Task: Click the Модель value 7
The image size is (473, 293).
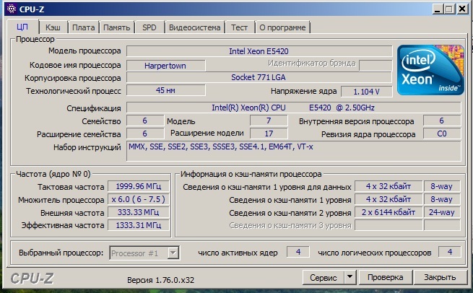Action: click(x=269, y=121)
